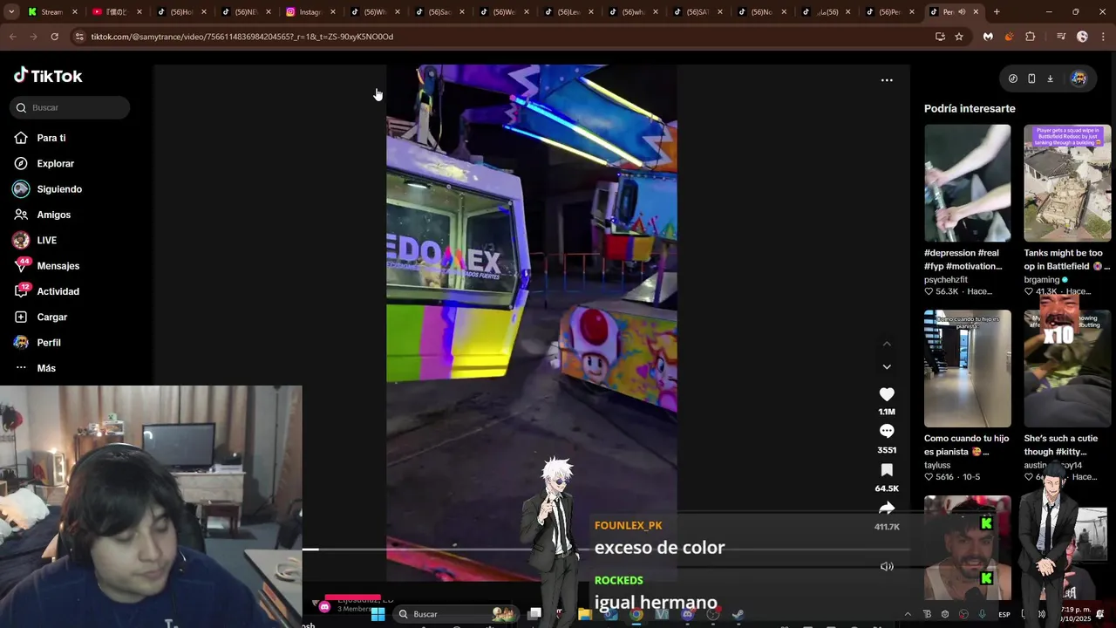Viewport: 1116px width, 628px height.
Task: Open Steam from the Windows taskbar
Action: 738,614
